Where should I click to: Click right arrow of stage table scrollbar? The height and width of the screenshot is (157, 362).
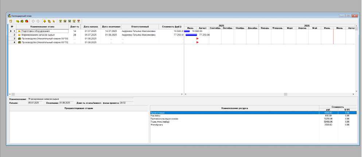(182, 94)
